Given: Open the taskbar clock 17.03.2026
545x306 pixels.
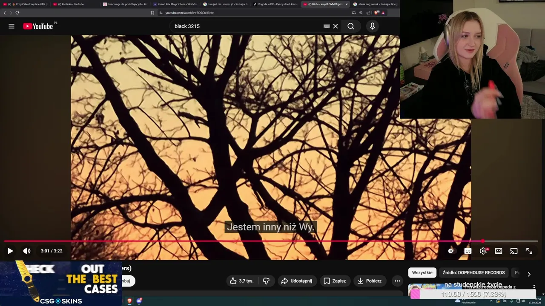Looking at the screenshot, I should 535,301.
